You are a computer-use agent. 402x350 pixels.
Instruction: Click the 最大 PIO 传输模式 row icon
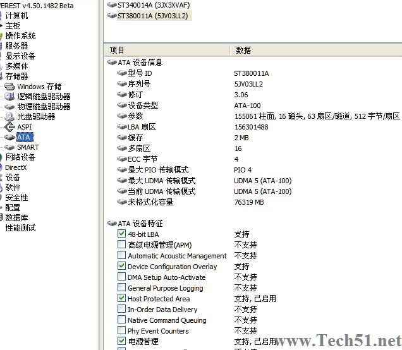point(122,169)
